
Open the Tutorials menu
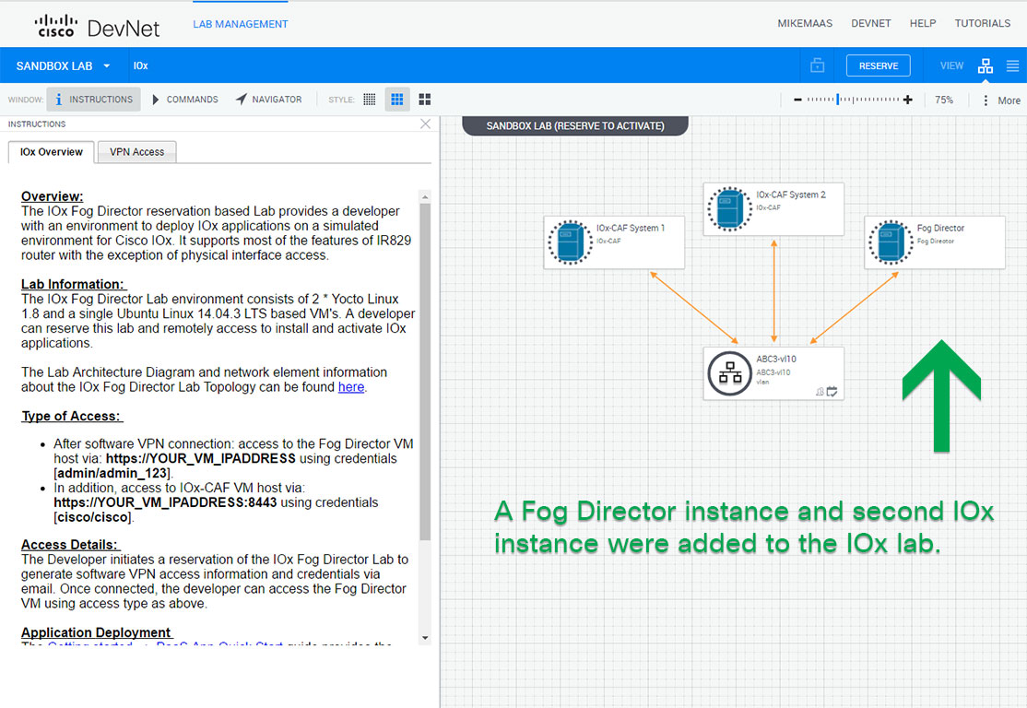pos(982,24)
